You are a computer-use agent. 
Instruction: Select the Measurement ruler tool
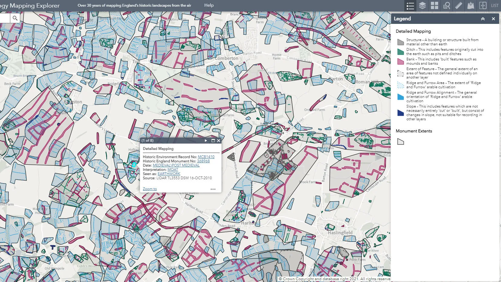pos(458,6)
